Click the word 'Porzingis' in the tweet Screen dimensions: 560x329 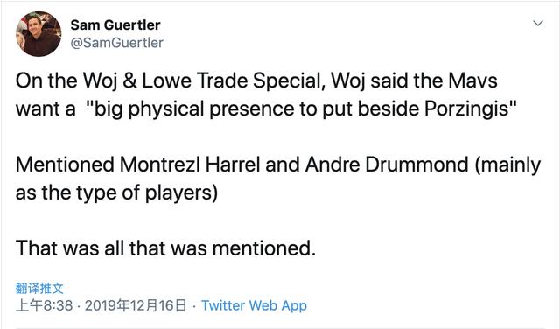(471, 108)
